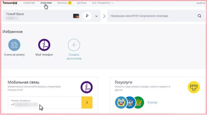Open Счета на оплату favorite icon
The image size is (207, 115).
pos(14,45)
